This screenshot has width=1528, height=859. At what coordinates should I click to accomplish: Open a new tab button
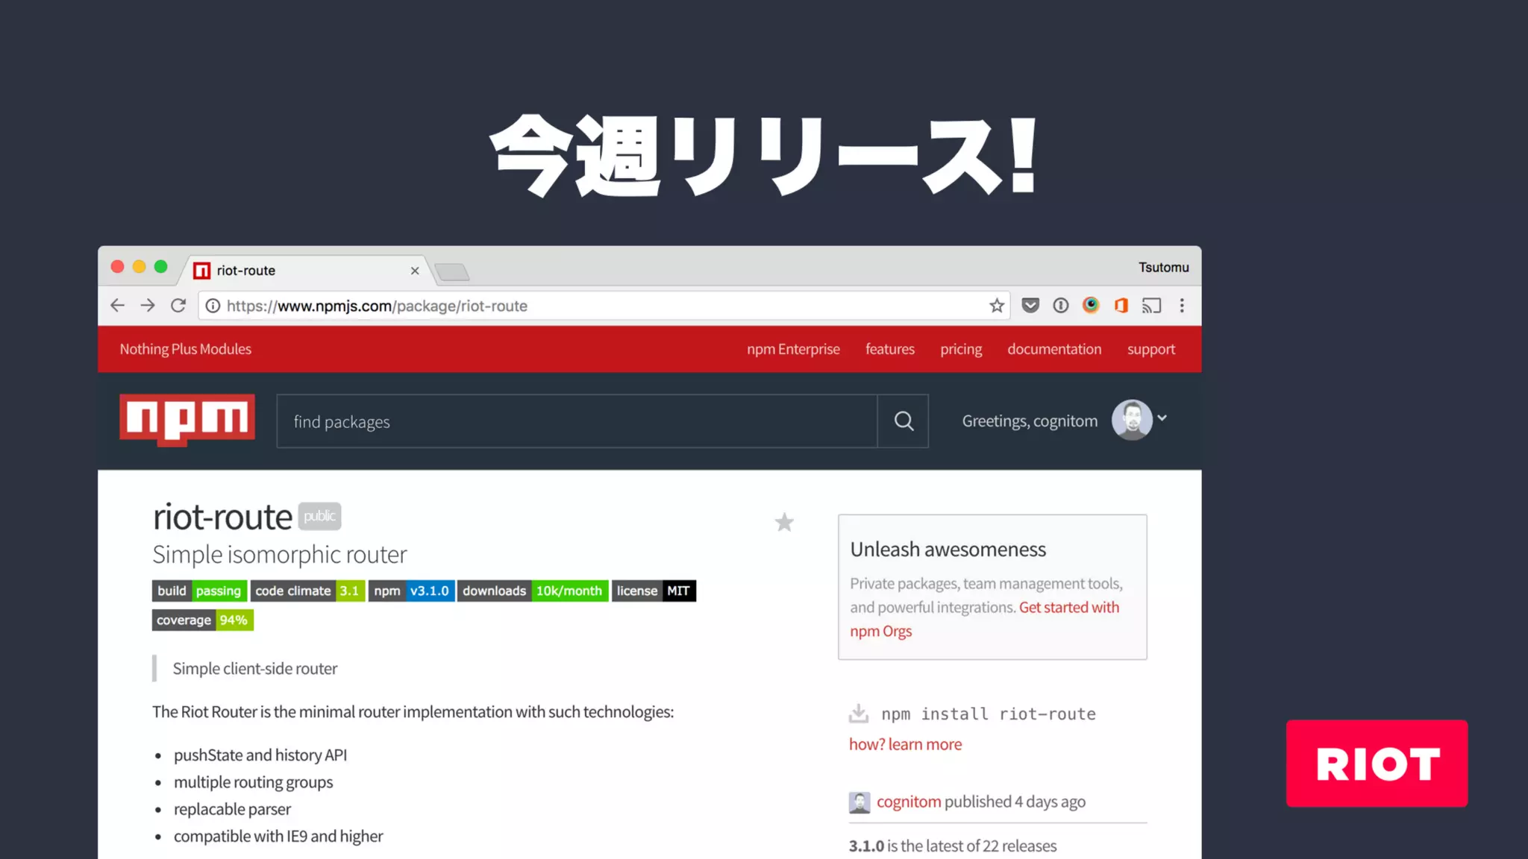452,272
